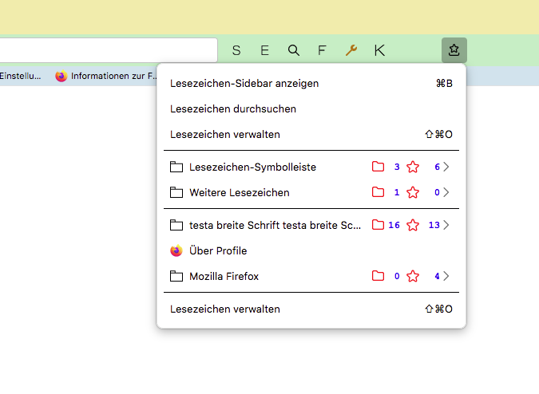Expand Mozilla Firefox folder chevron
Viewport: 539px width, 394px height.
click(x=447, y=276)
